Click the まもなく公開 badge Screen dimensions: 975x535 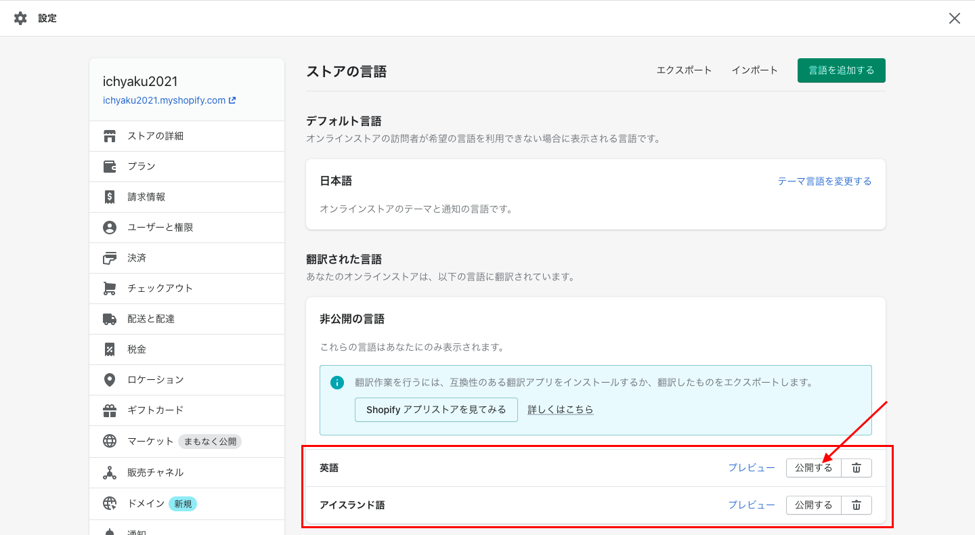[210, 442]
